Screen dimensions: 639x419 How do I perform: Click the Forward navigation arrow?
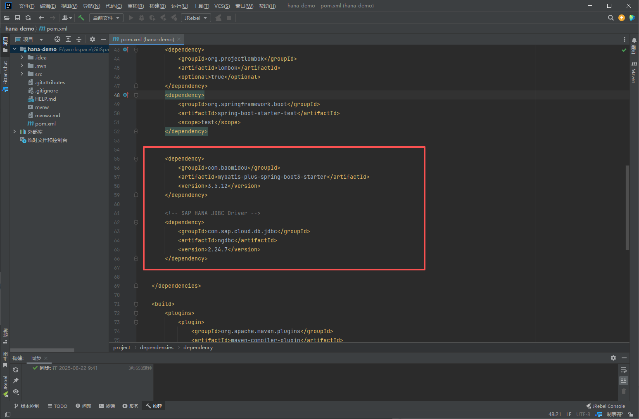pos(52,18)
